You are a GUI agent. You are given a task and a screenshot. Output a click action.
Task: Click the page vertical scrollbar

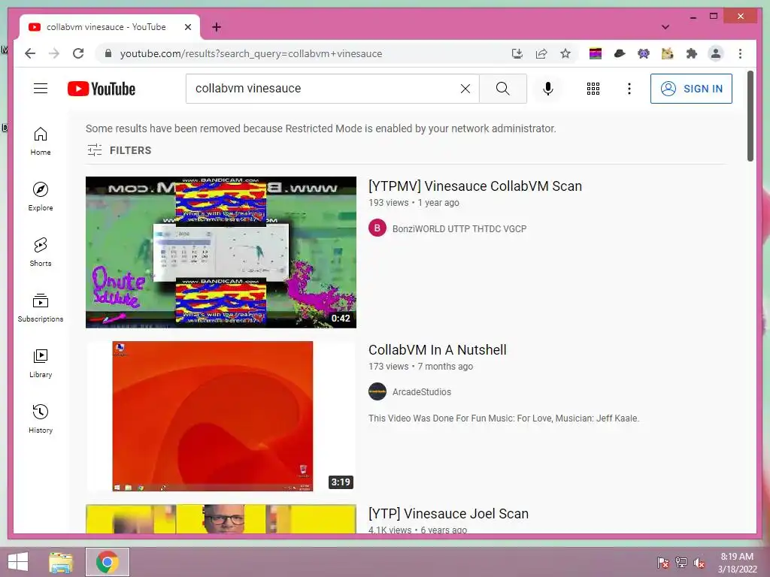(750, 116)
